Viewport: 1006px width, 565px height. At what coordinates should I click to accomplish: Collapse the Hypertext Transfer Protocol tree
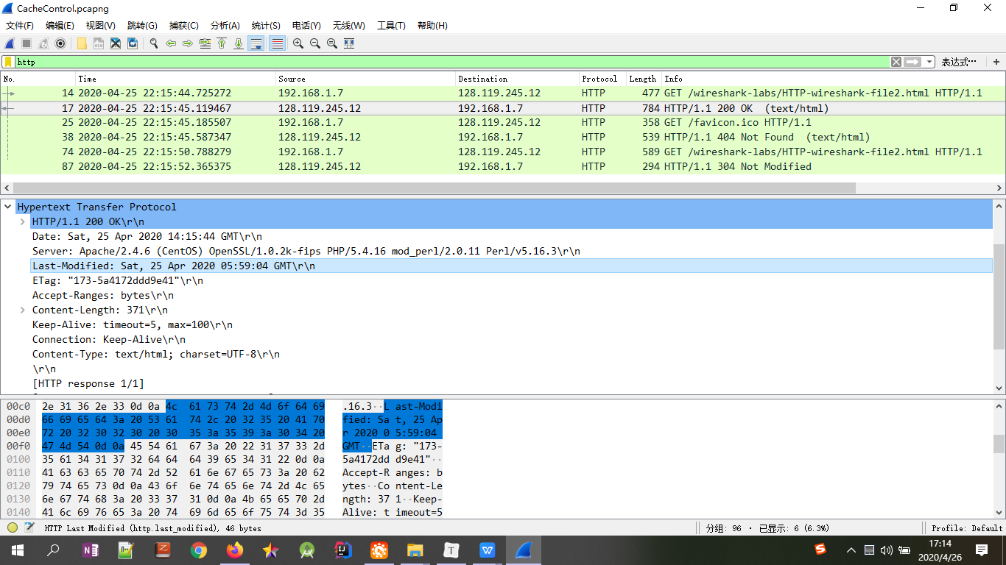8,207
